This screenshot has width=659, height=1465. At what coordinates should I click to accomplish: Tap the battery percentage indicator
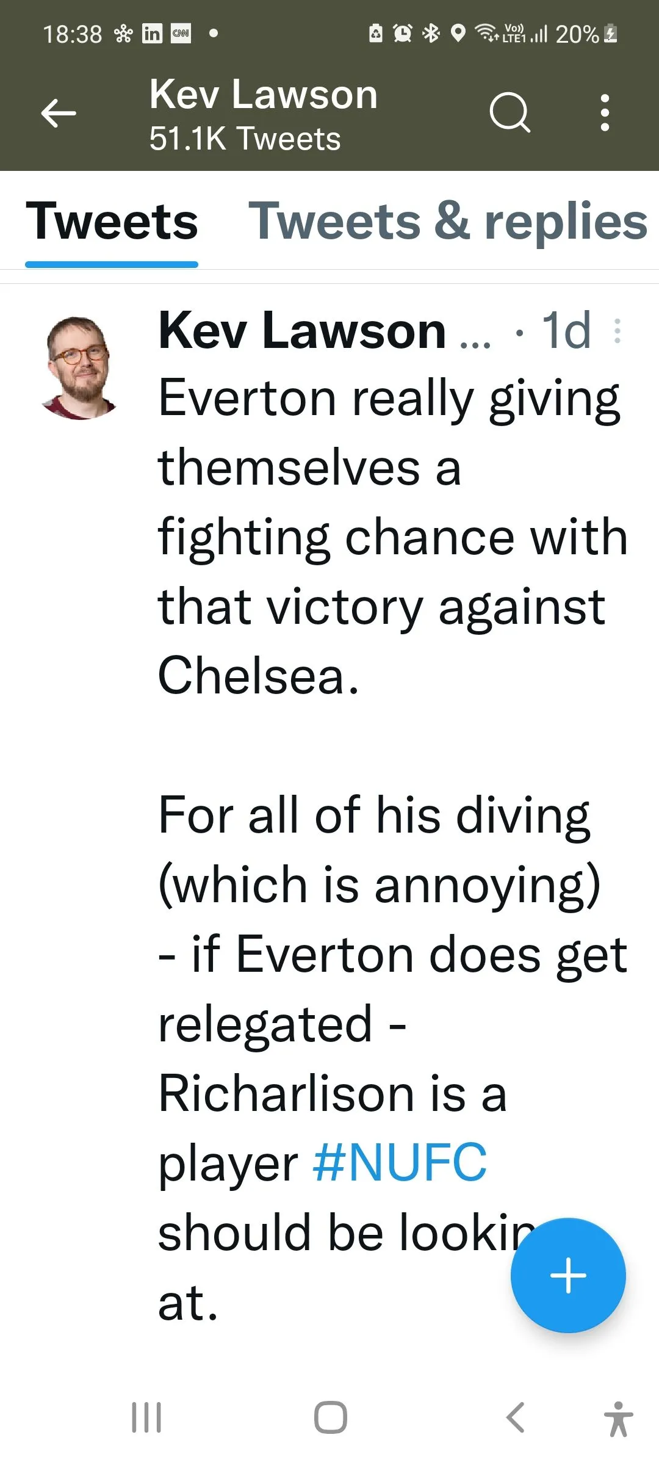point(577,34)
